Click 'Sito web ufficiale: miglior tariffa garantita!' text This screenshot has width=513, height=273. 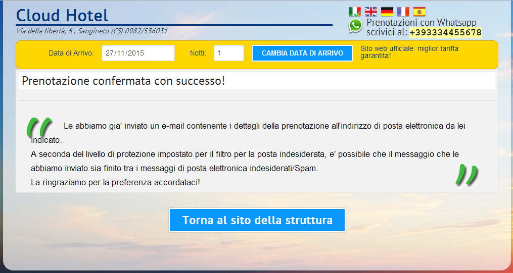(409, 52)
